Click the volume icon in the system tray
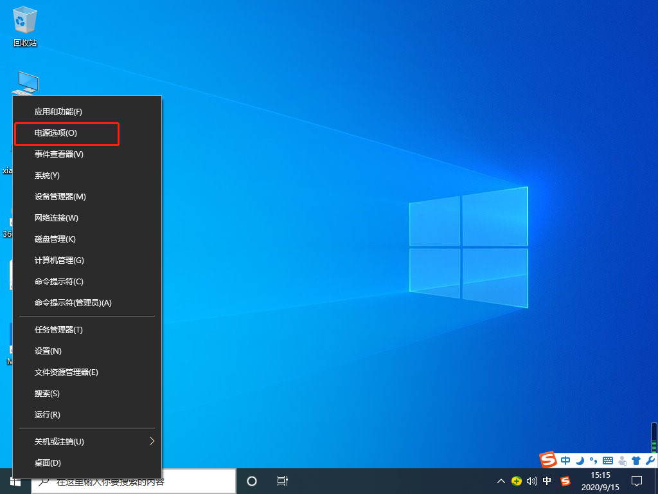 (531, 481)
